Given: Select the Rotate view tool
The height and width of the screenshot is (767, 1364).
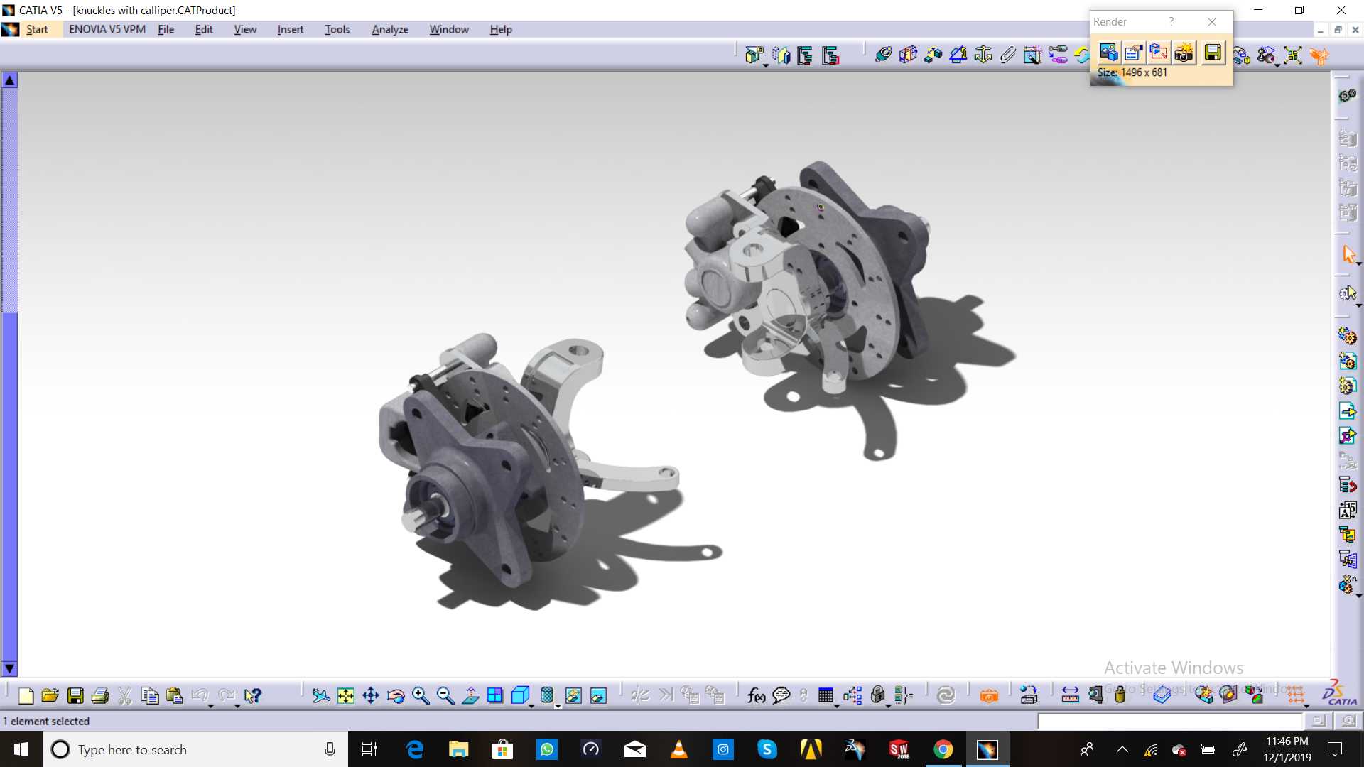Looking at the screenshot, I should (396, 696).
